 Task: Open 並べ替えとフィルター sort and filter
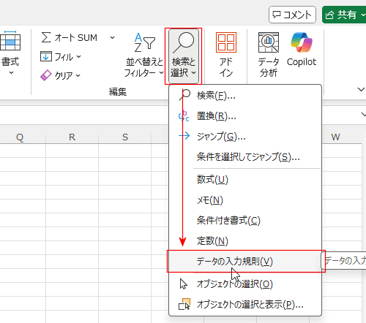(x=144, y=55)
